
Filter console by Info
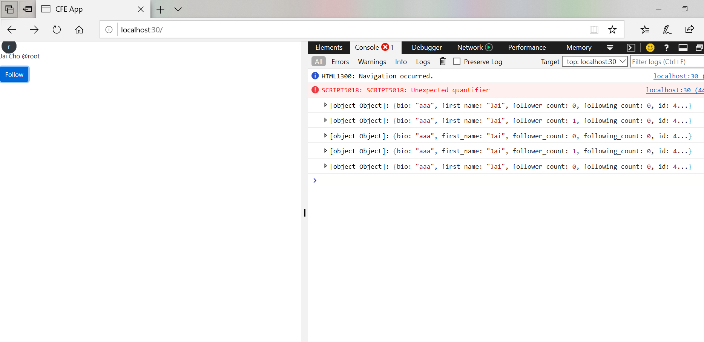click(x=401, y=62)
